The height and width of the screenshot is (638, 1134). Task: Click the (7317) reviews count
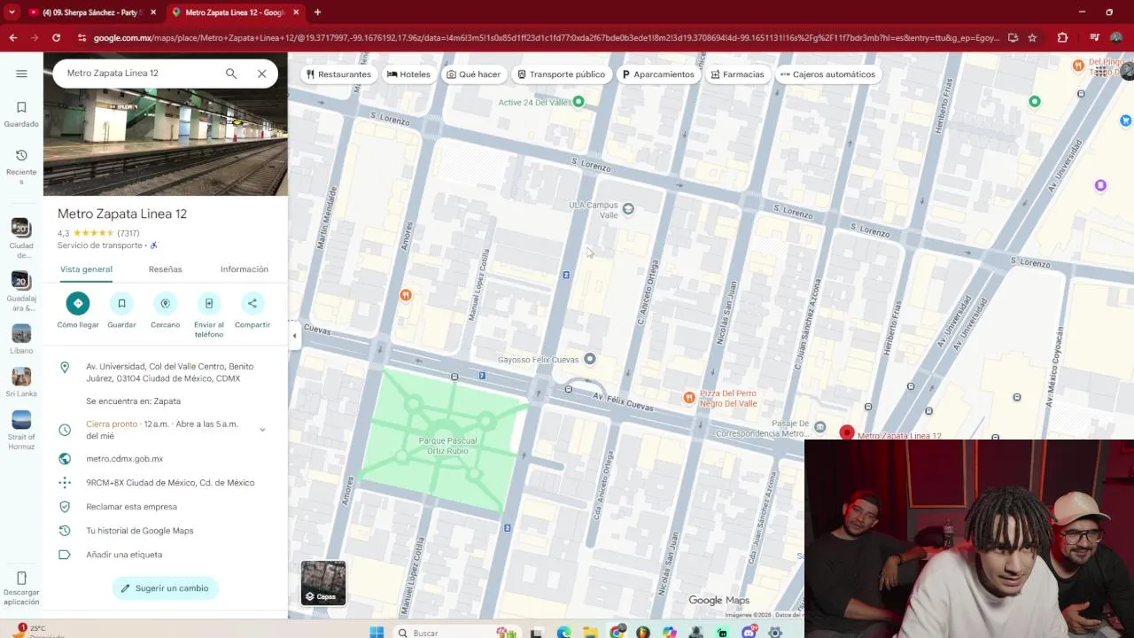pyautogui.click(x=128, y=233)
